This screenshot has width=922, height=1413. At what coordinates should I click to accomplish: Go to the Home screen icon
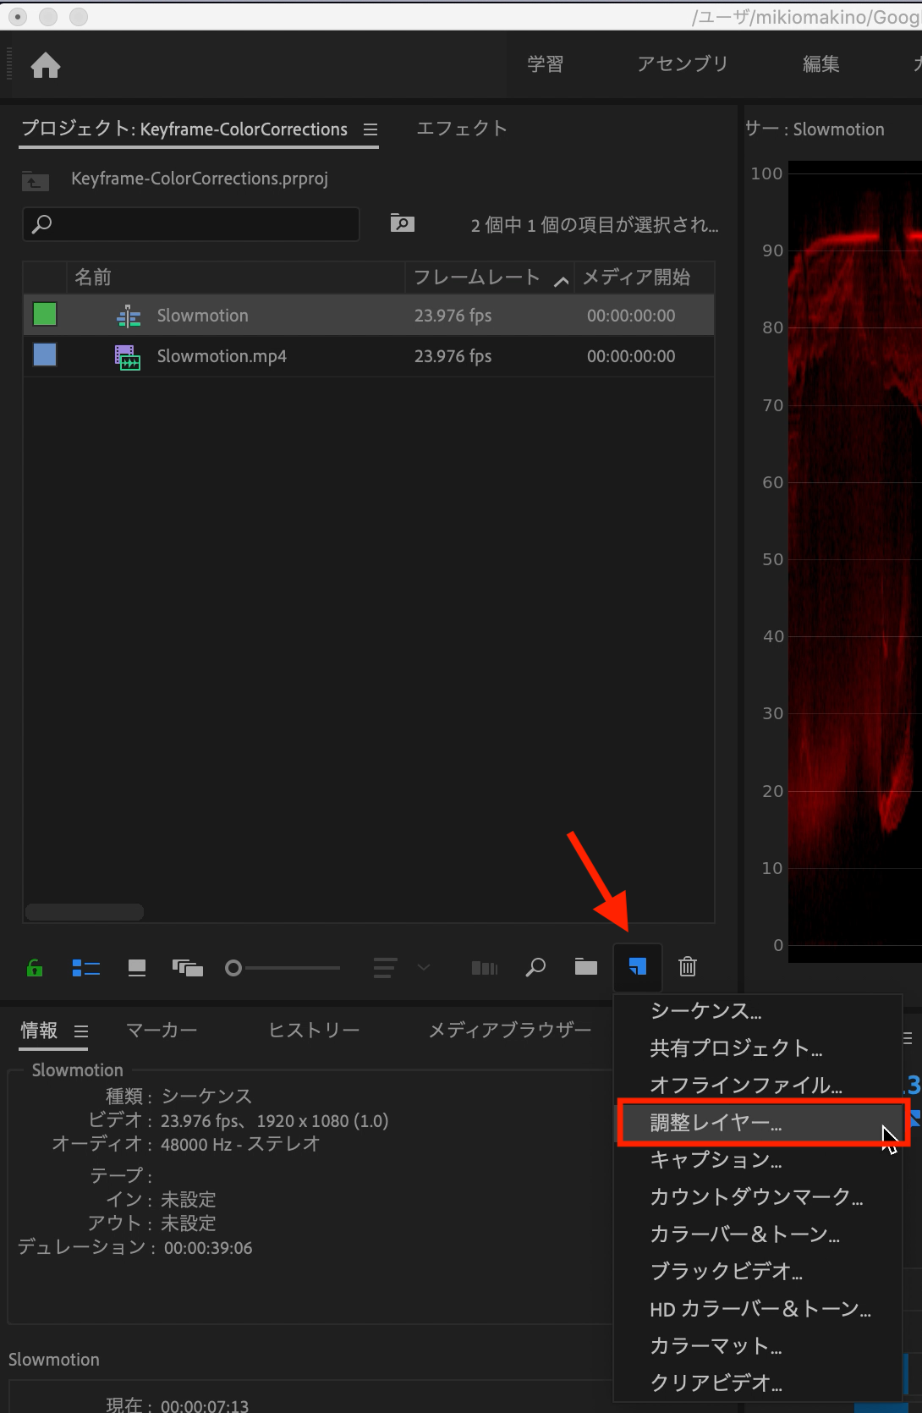[46, 65]
